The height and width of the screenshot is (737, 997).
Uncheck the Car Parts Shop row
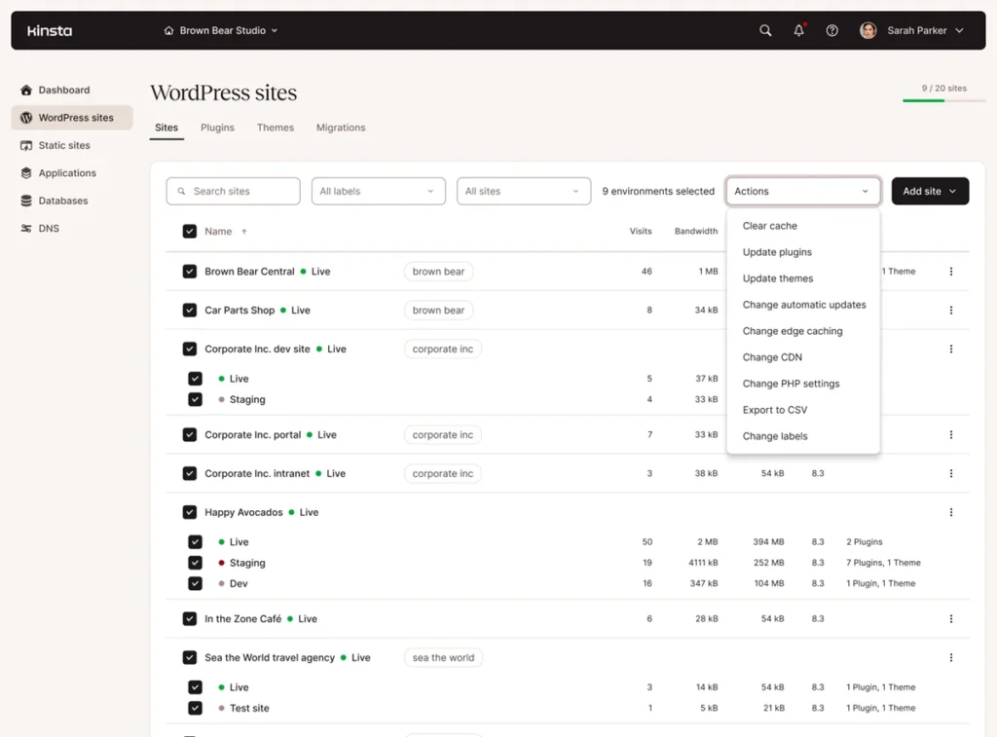pyautogui.click(x=190, y=310)
